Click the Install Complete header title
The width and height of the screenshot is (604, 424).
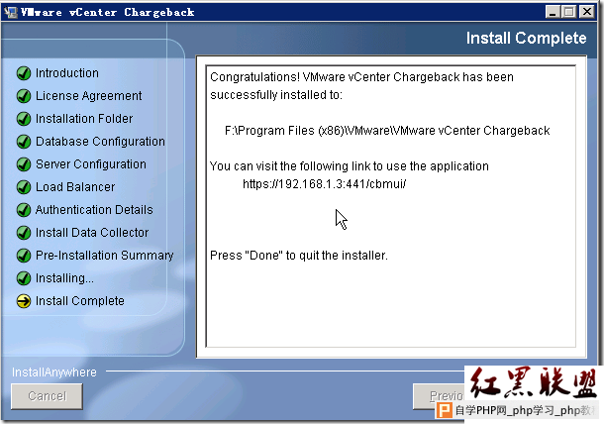tap(526, 39)
